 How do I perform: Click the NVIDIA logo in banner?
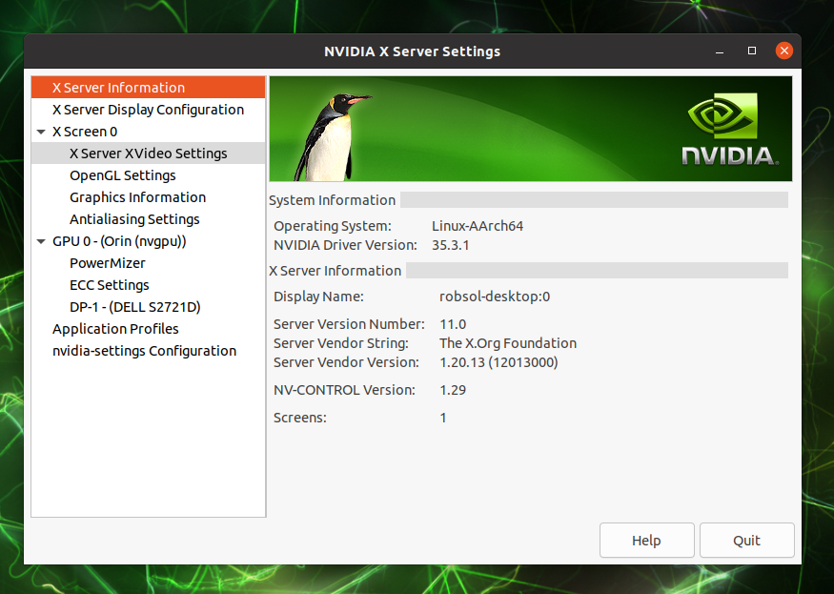coord(730,129)
